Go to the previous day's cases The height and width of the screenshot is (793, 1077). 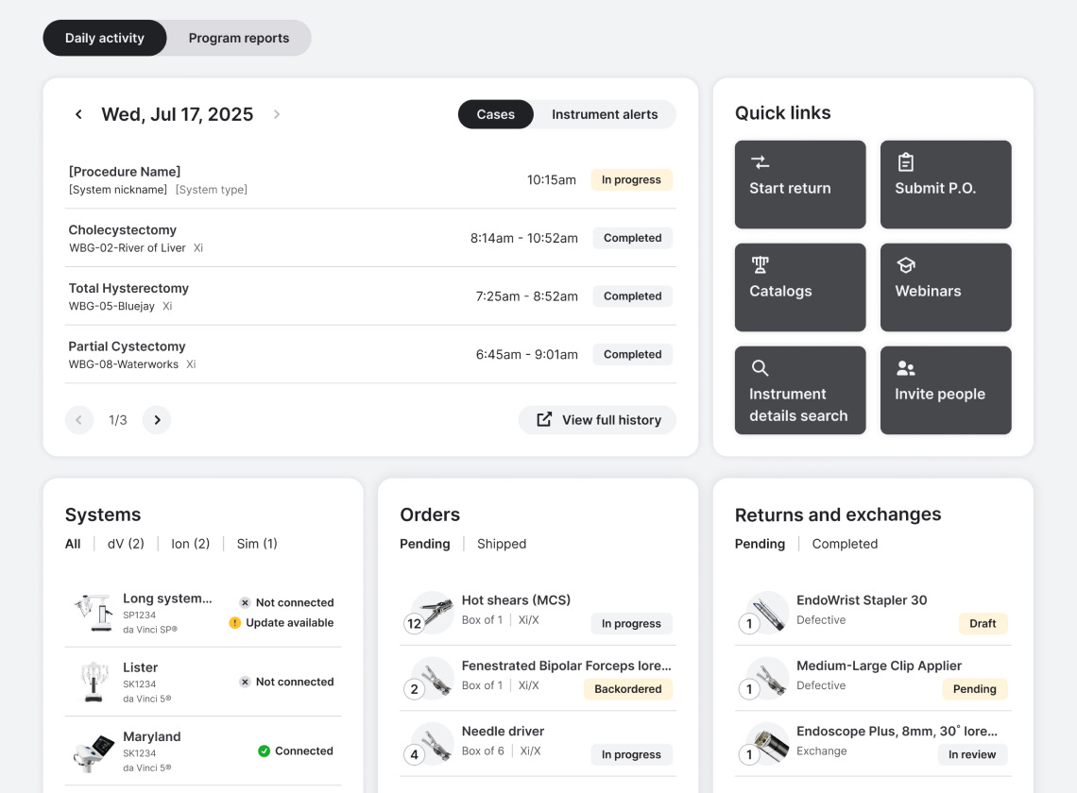78,113
